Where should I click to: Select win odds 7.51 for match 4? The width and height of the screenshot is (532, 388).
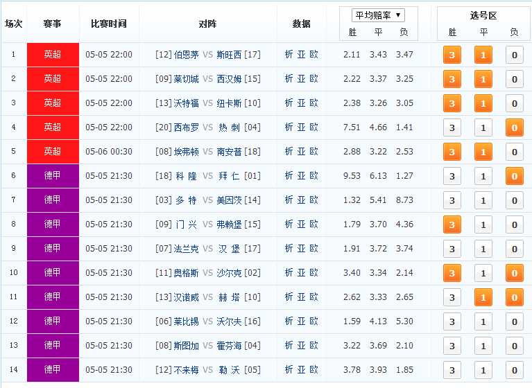tap(352, 127)
